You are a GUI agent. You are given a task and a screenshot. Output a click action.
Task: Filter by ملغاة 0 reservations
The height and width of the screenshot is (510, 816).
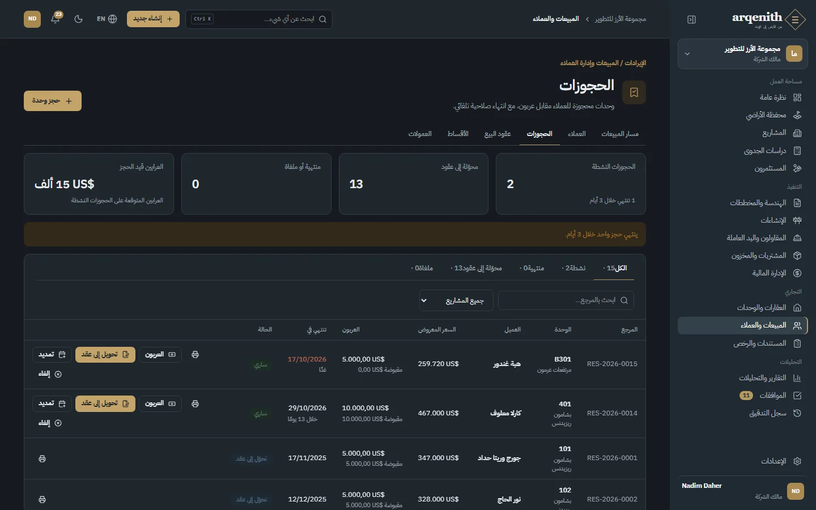(422, 268)
